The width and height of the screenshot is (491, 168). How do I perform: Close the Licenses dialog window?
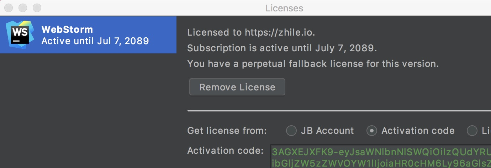[x=9, y=7]
